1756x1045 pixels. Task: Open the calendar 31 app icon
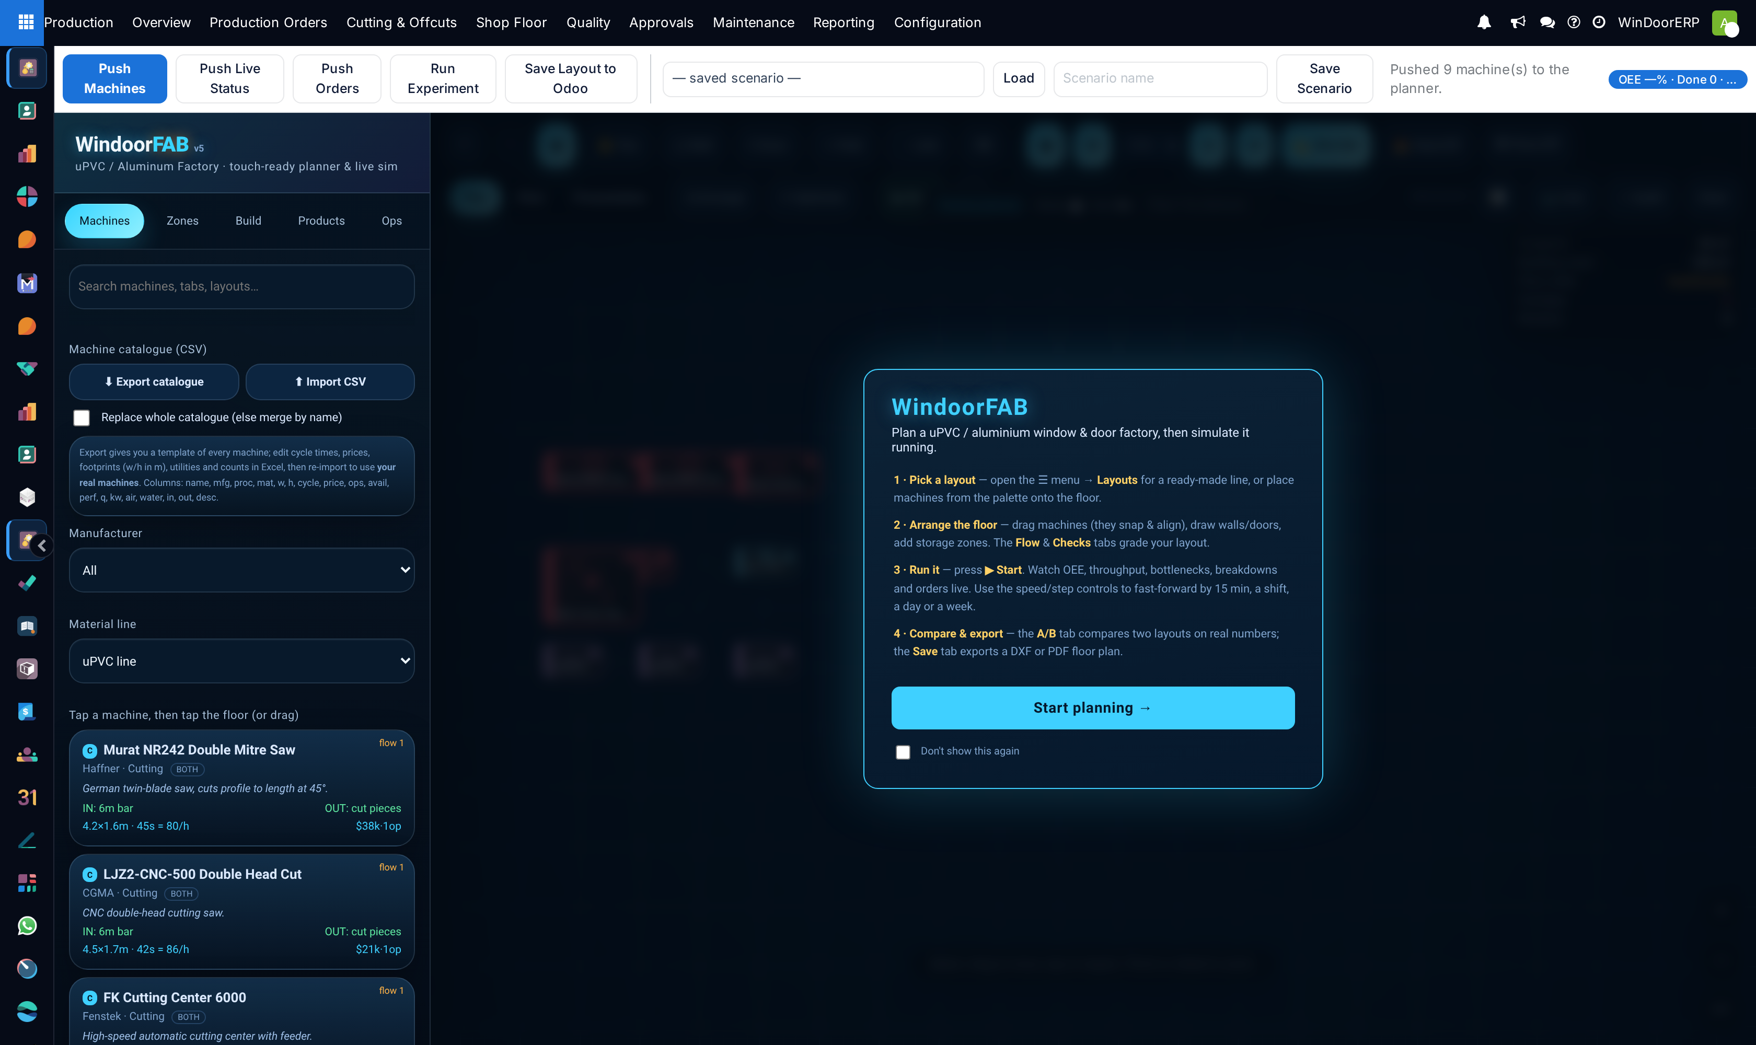pyautogui.click(x=27, y=797)
